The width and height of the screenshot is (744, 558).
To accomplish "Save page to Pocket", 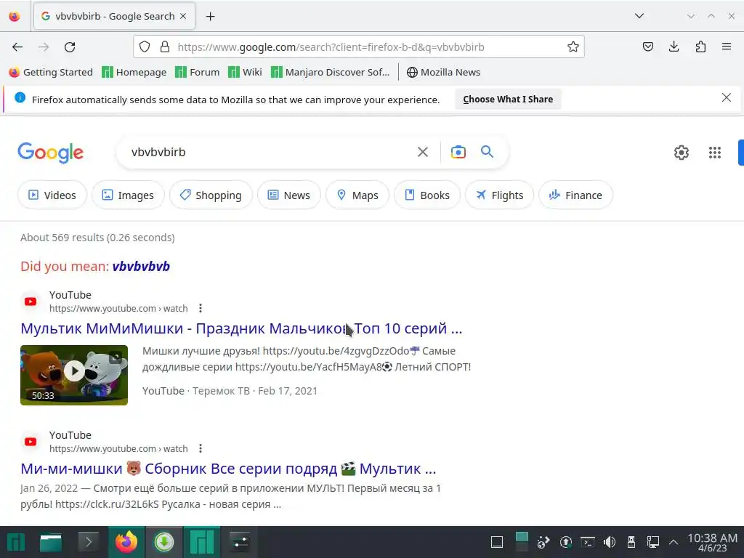I will 647,46.
